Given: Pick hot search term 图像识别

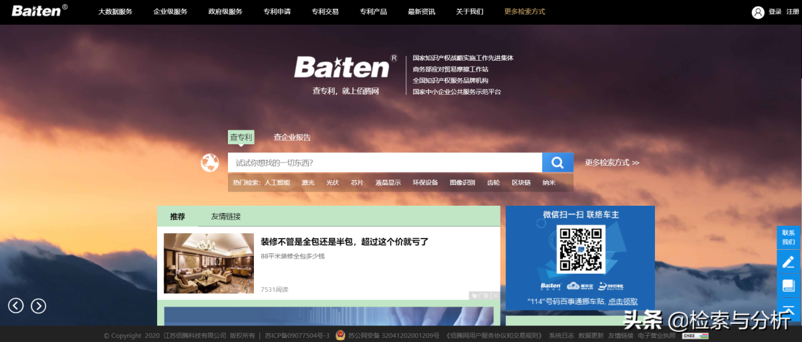Looking at the screenshot, I should [462, 182].
